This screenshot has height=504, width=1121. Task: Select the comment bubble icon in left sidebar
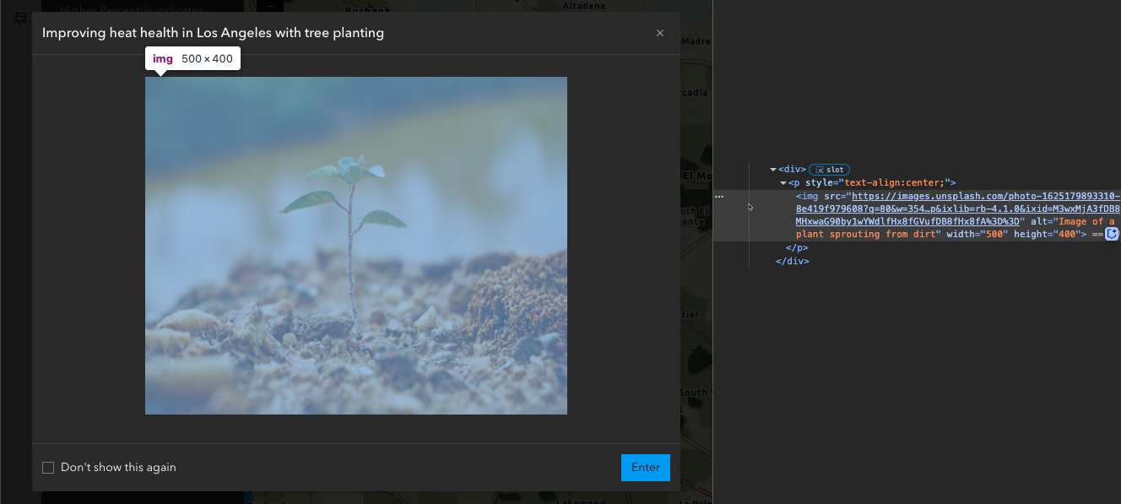[19, 19]
